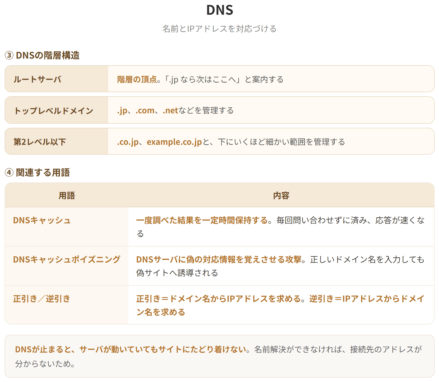Click the subtitle 名前とIPアドレスを対応づける
Image resolution: width=439 pixels, height=382 pixels.
pos(219,29)
